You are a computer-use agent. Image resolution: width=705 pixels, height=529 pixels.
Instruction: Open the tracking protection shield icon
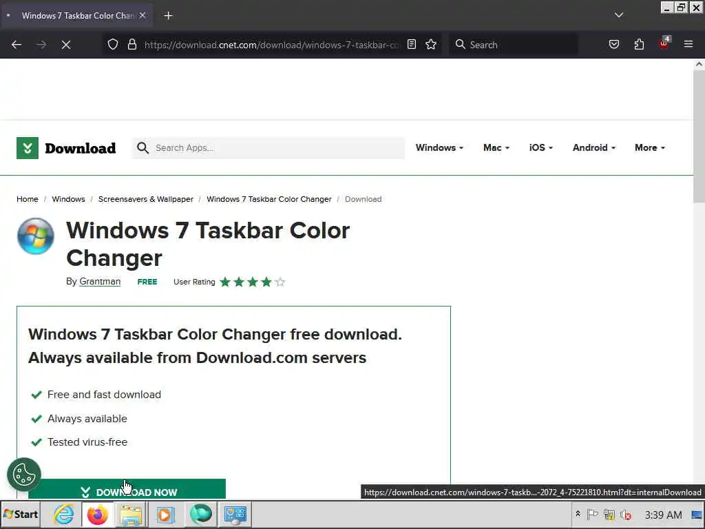[113, 44]
